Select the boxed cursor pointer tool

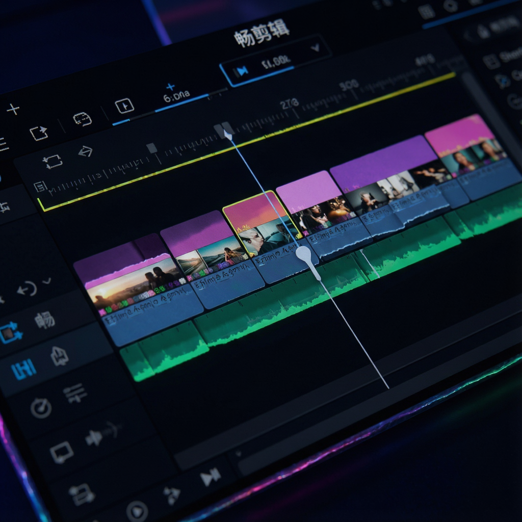124,106
